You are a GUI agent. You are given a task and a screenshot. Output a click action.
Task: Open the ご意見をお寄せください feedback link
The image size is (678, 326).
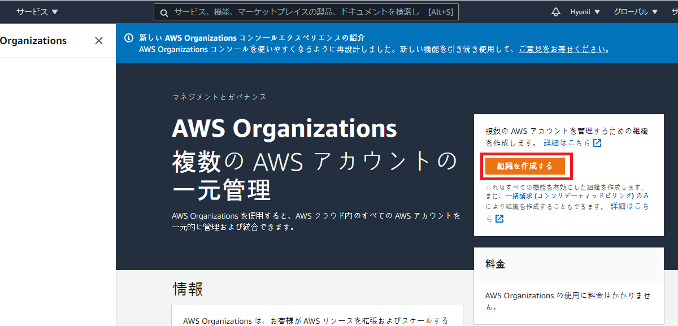[x=562, y=49]
